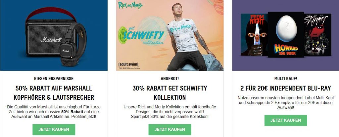Viewport: 339px width, 137px height.
Task: Click the Riesen Ersparnisse label
Action: [54, 79]
